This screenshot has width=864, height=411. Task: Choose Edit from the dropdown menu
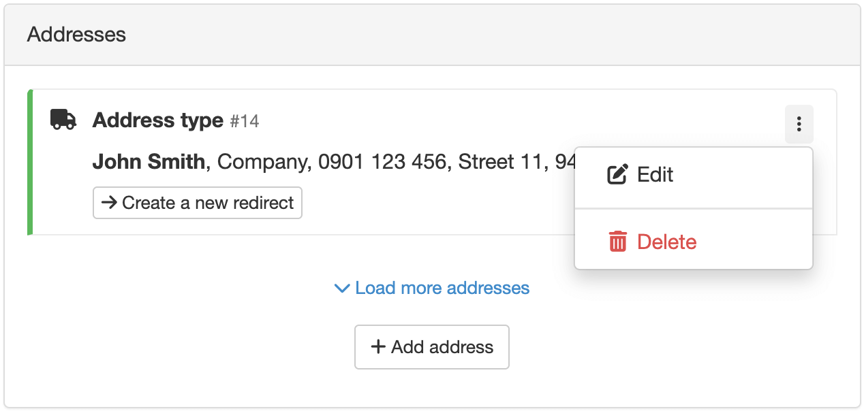[x=655, y=175]
